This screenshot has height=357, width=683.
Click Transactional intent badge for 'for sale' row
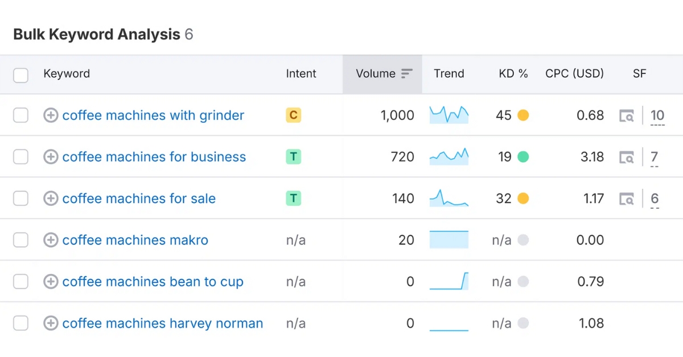point(293,198)
